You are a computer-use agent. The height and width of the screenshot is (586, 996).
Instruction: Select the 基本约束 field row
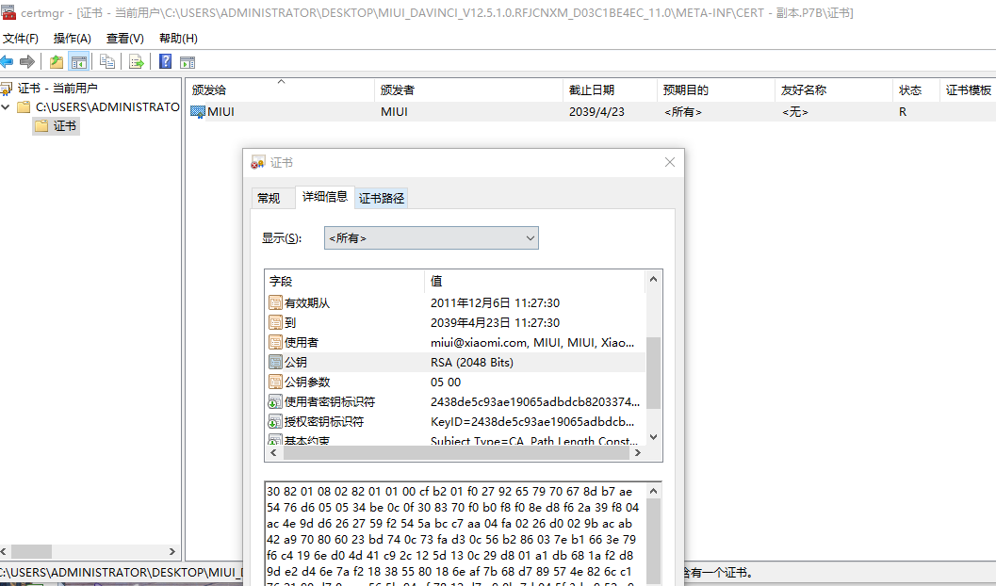pyautogui.click(x=455, y=440)
